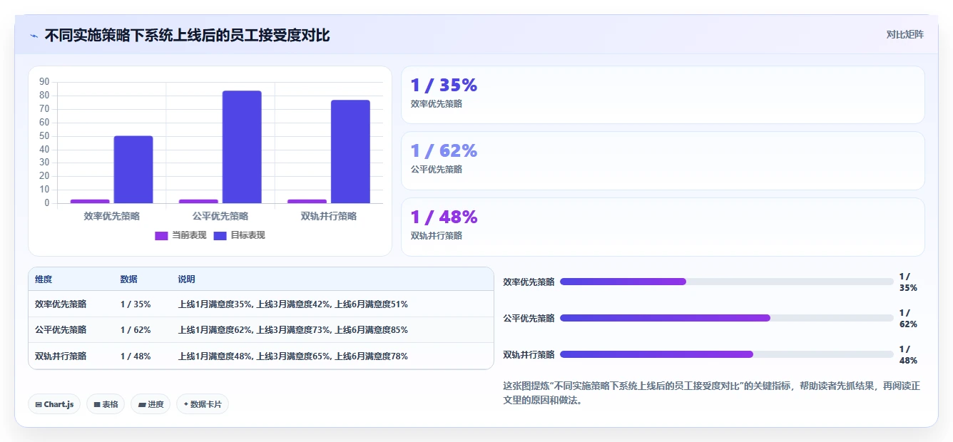Select the 数据卡片 chip

(x=203, y=404)
